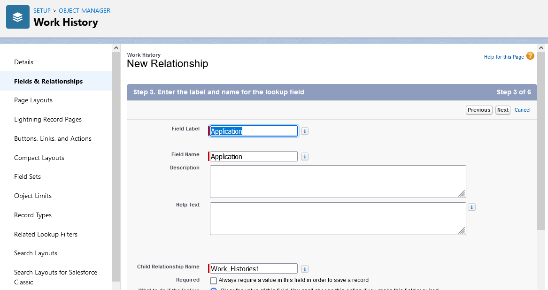Go back with the Previous button
Screen dimensions: 548x290
(x=479, y=110)
